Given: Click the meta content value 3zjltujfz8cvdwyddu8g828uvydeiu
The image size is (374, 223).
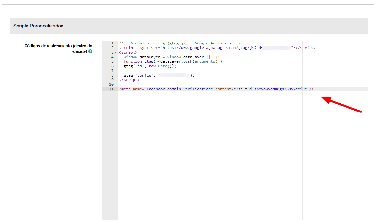Looking at the screenshot, I should pos(270,89).
